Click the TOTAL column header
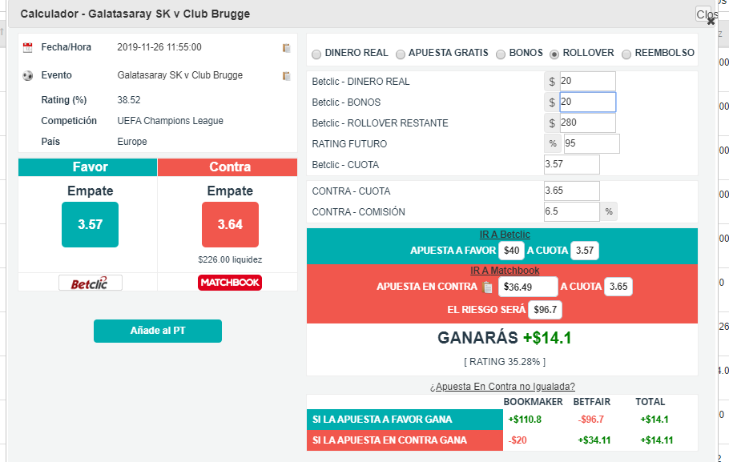This screenshot has height=462, width=729. tap(650, 402)
